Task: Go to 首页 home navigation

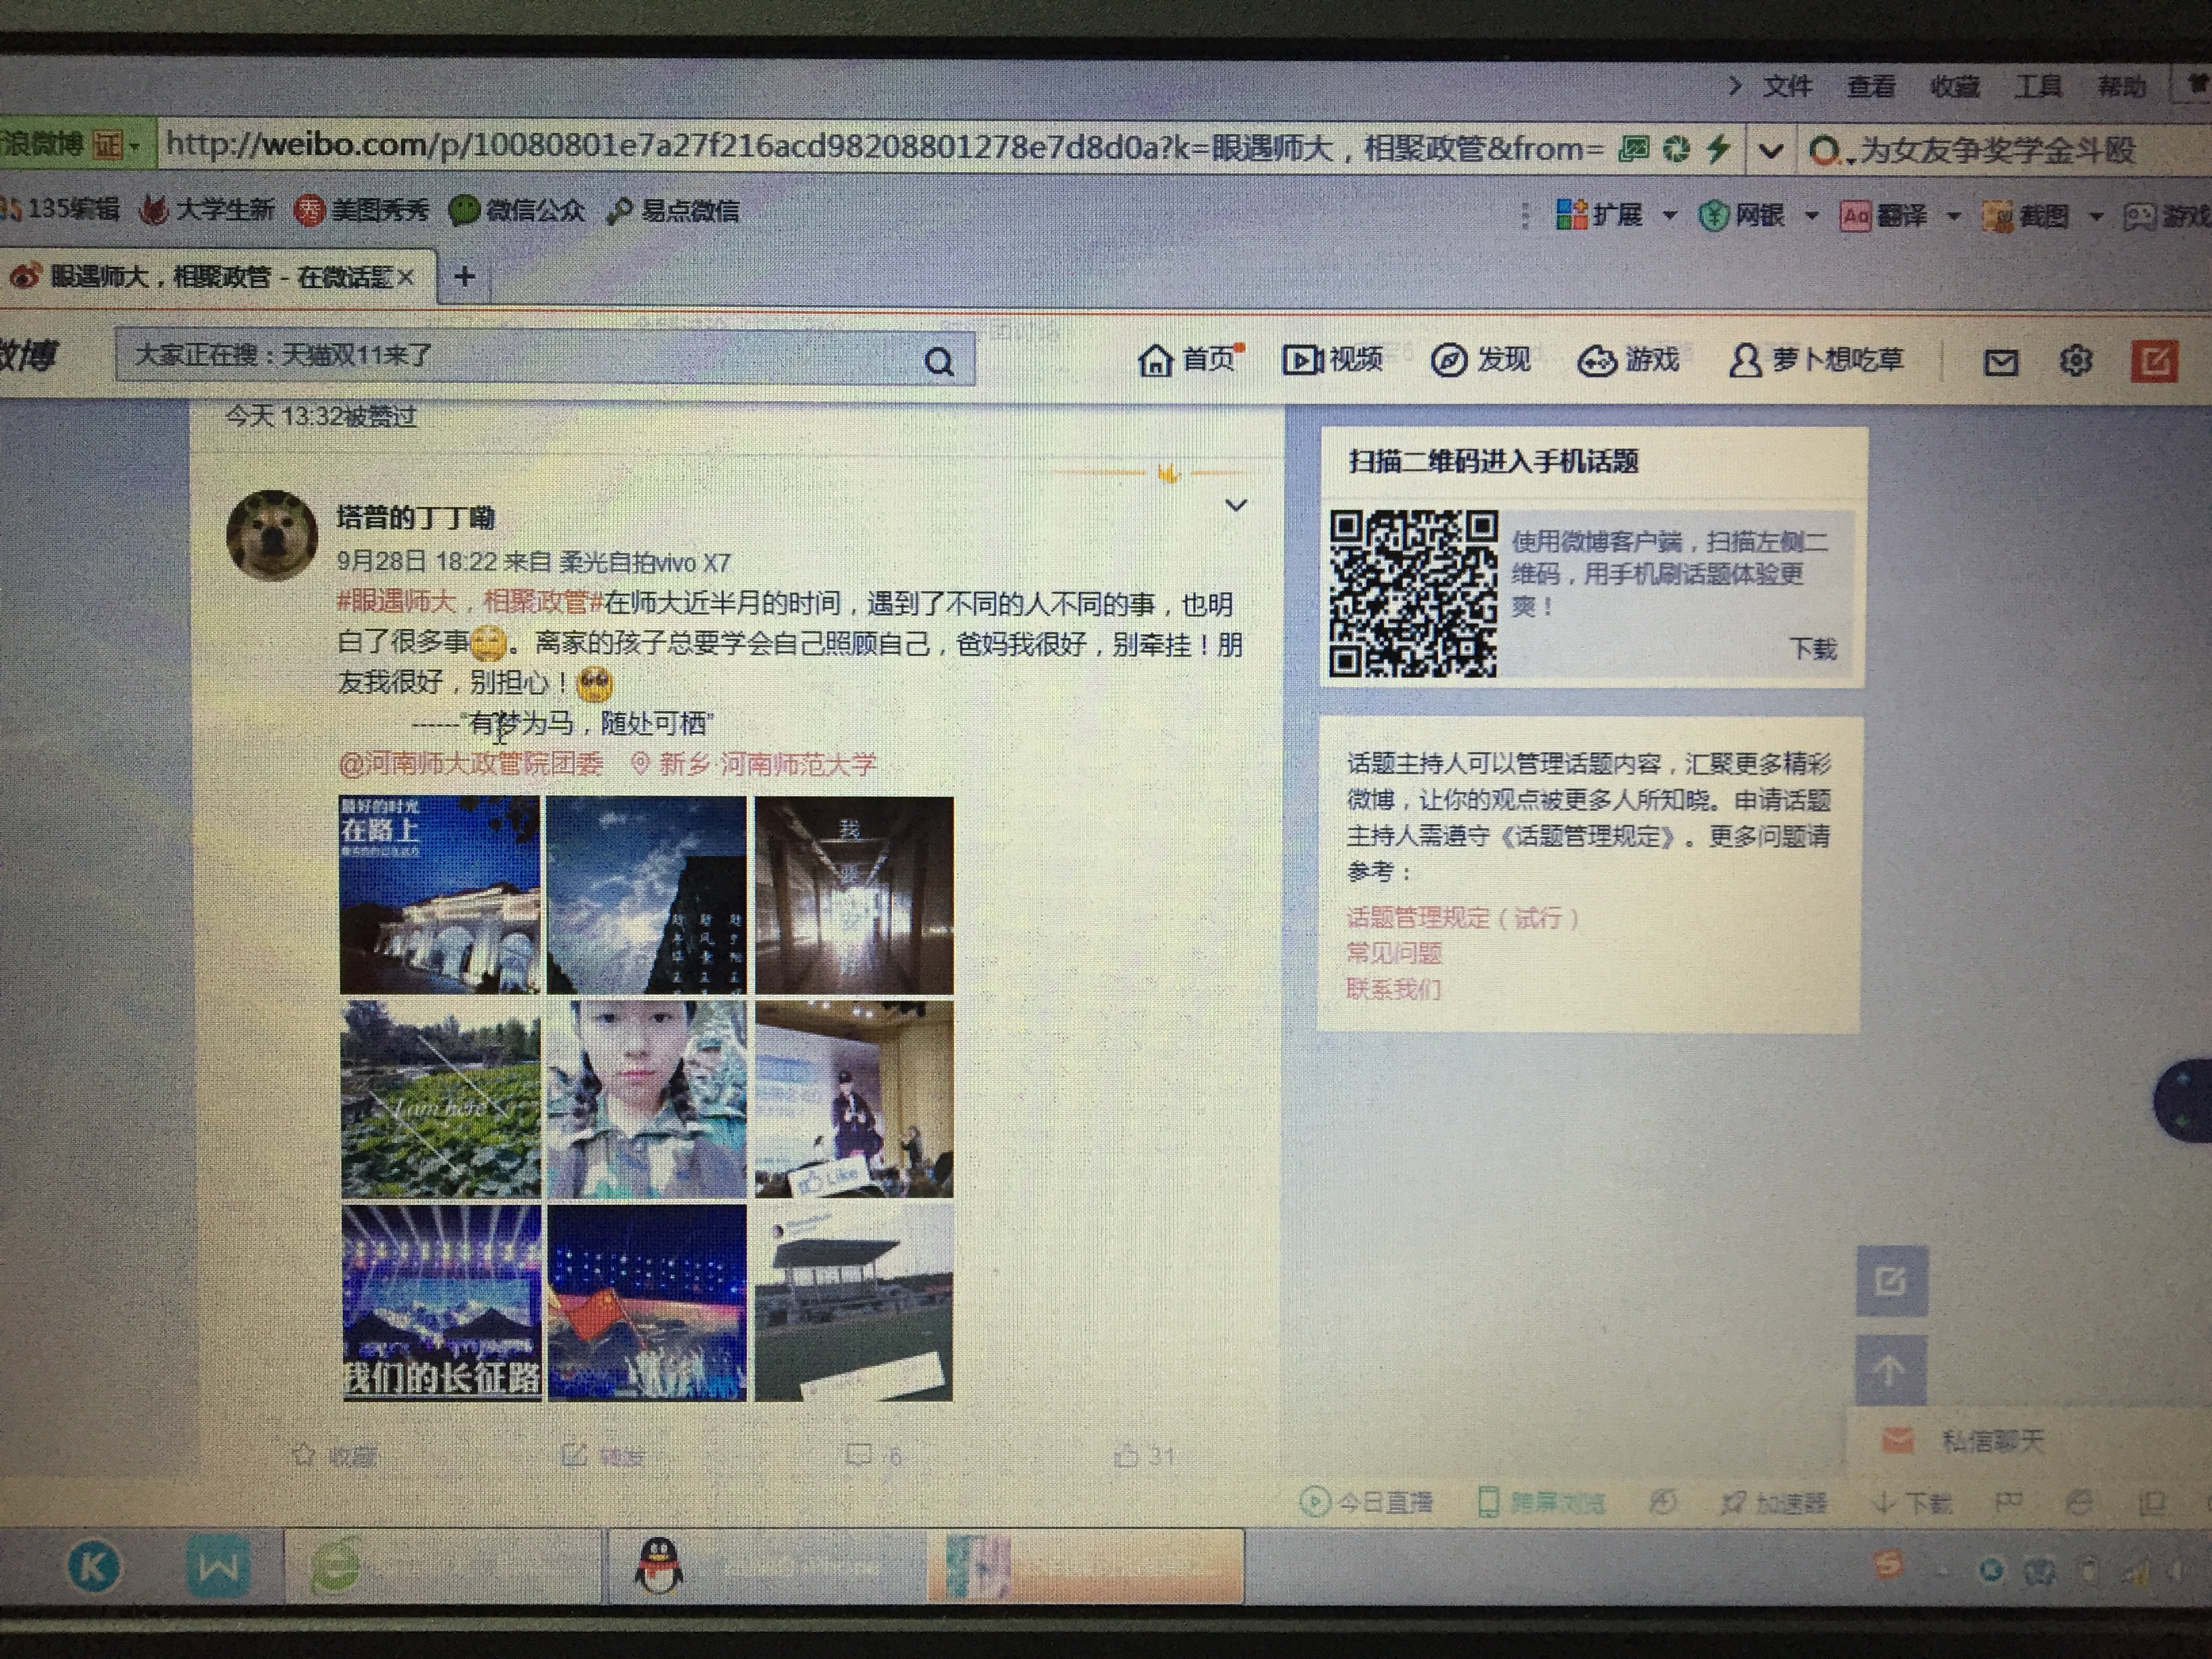Action: pos(1190,359)
